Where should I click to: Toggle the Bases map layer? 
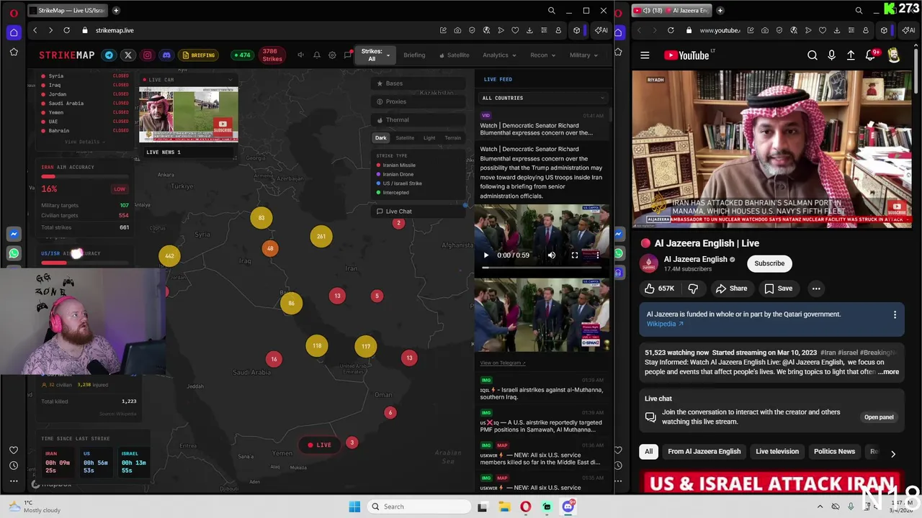coord(418,83)
